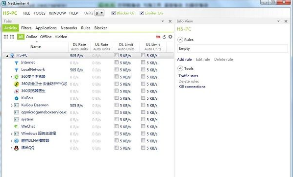Show Hidden items filter
This screenshot has height=177, width=293.
click(61, 37)
